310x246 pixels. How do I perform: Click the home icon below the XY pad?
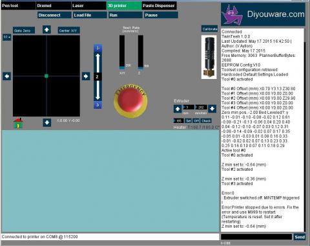coord(18,123)
